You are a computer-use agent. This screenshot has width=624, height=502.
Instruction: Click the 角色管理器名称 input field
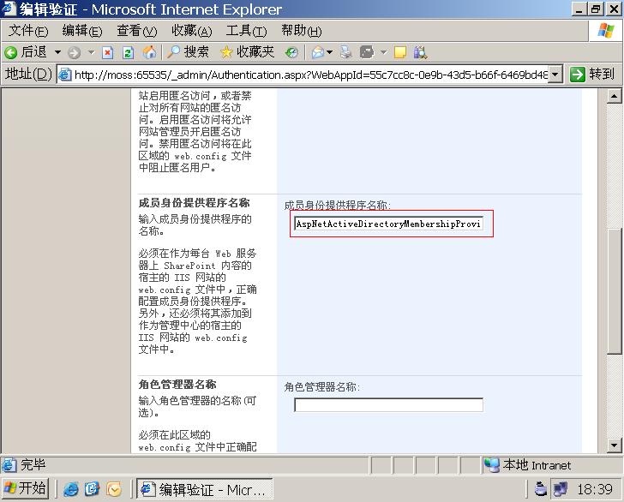click(x=388, y=405)
